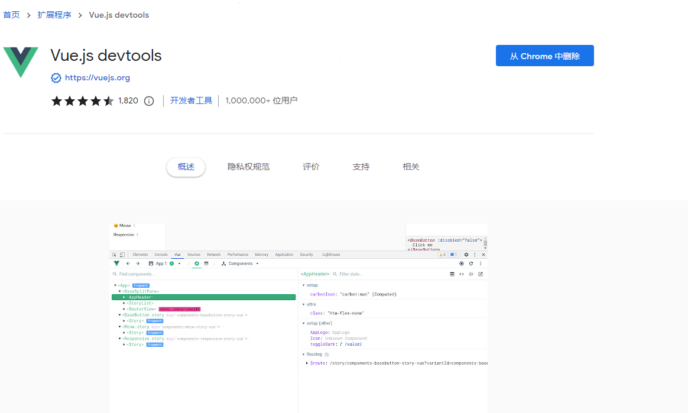This screenshot has width=688, height=413.
Task: Expand the $route entry under Routing
Action: 307,363
